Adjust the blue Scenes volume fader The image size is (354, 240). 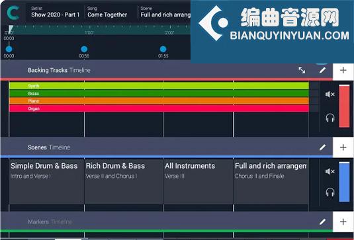point(344,182)
